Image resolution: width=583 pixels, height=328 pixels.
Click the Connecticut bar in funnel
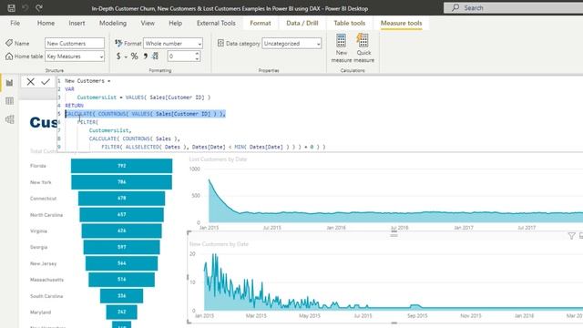(121, 199)
